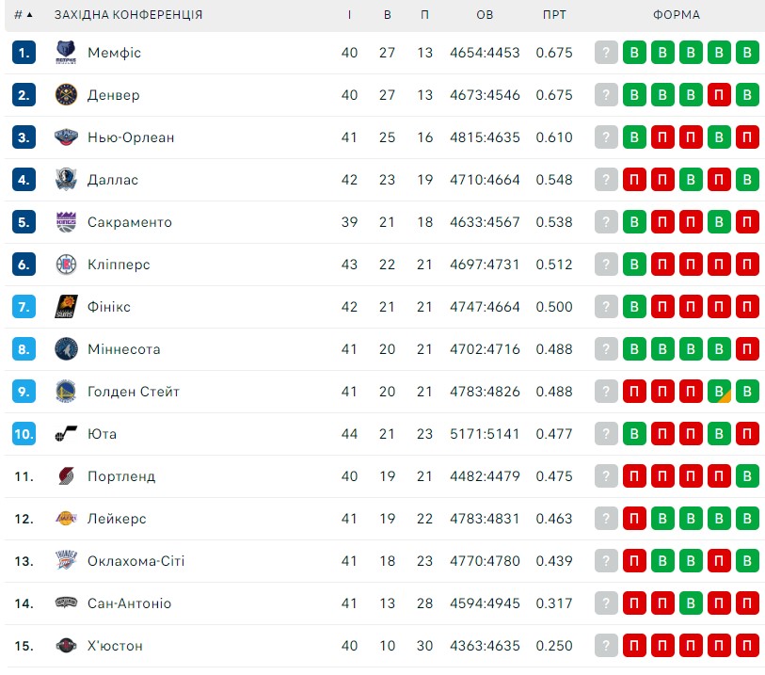Select the Phoenix Suns logo

(x=66, y=307)
